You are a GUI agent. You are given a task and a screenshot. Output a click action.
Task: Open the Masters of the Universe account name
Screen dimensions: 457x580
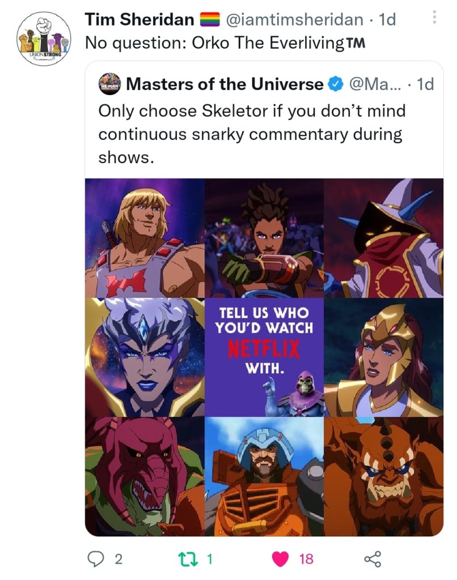pyautogui.click(x=225, y=85)
